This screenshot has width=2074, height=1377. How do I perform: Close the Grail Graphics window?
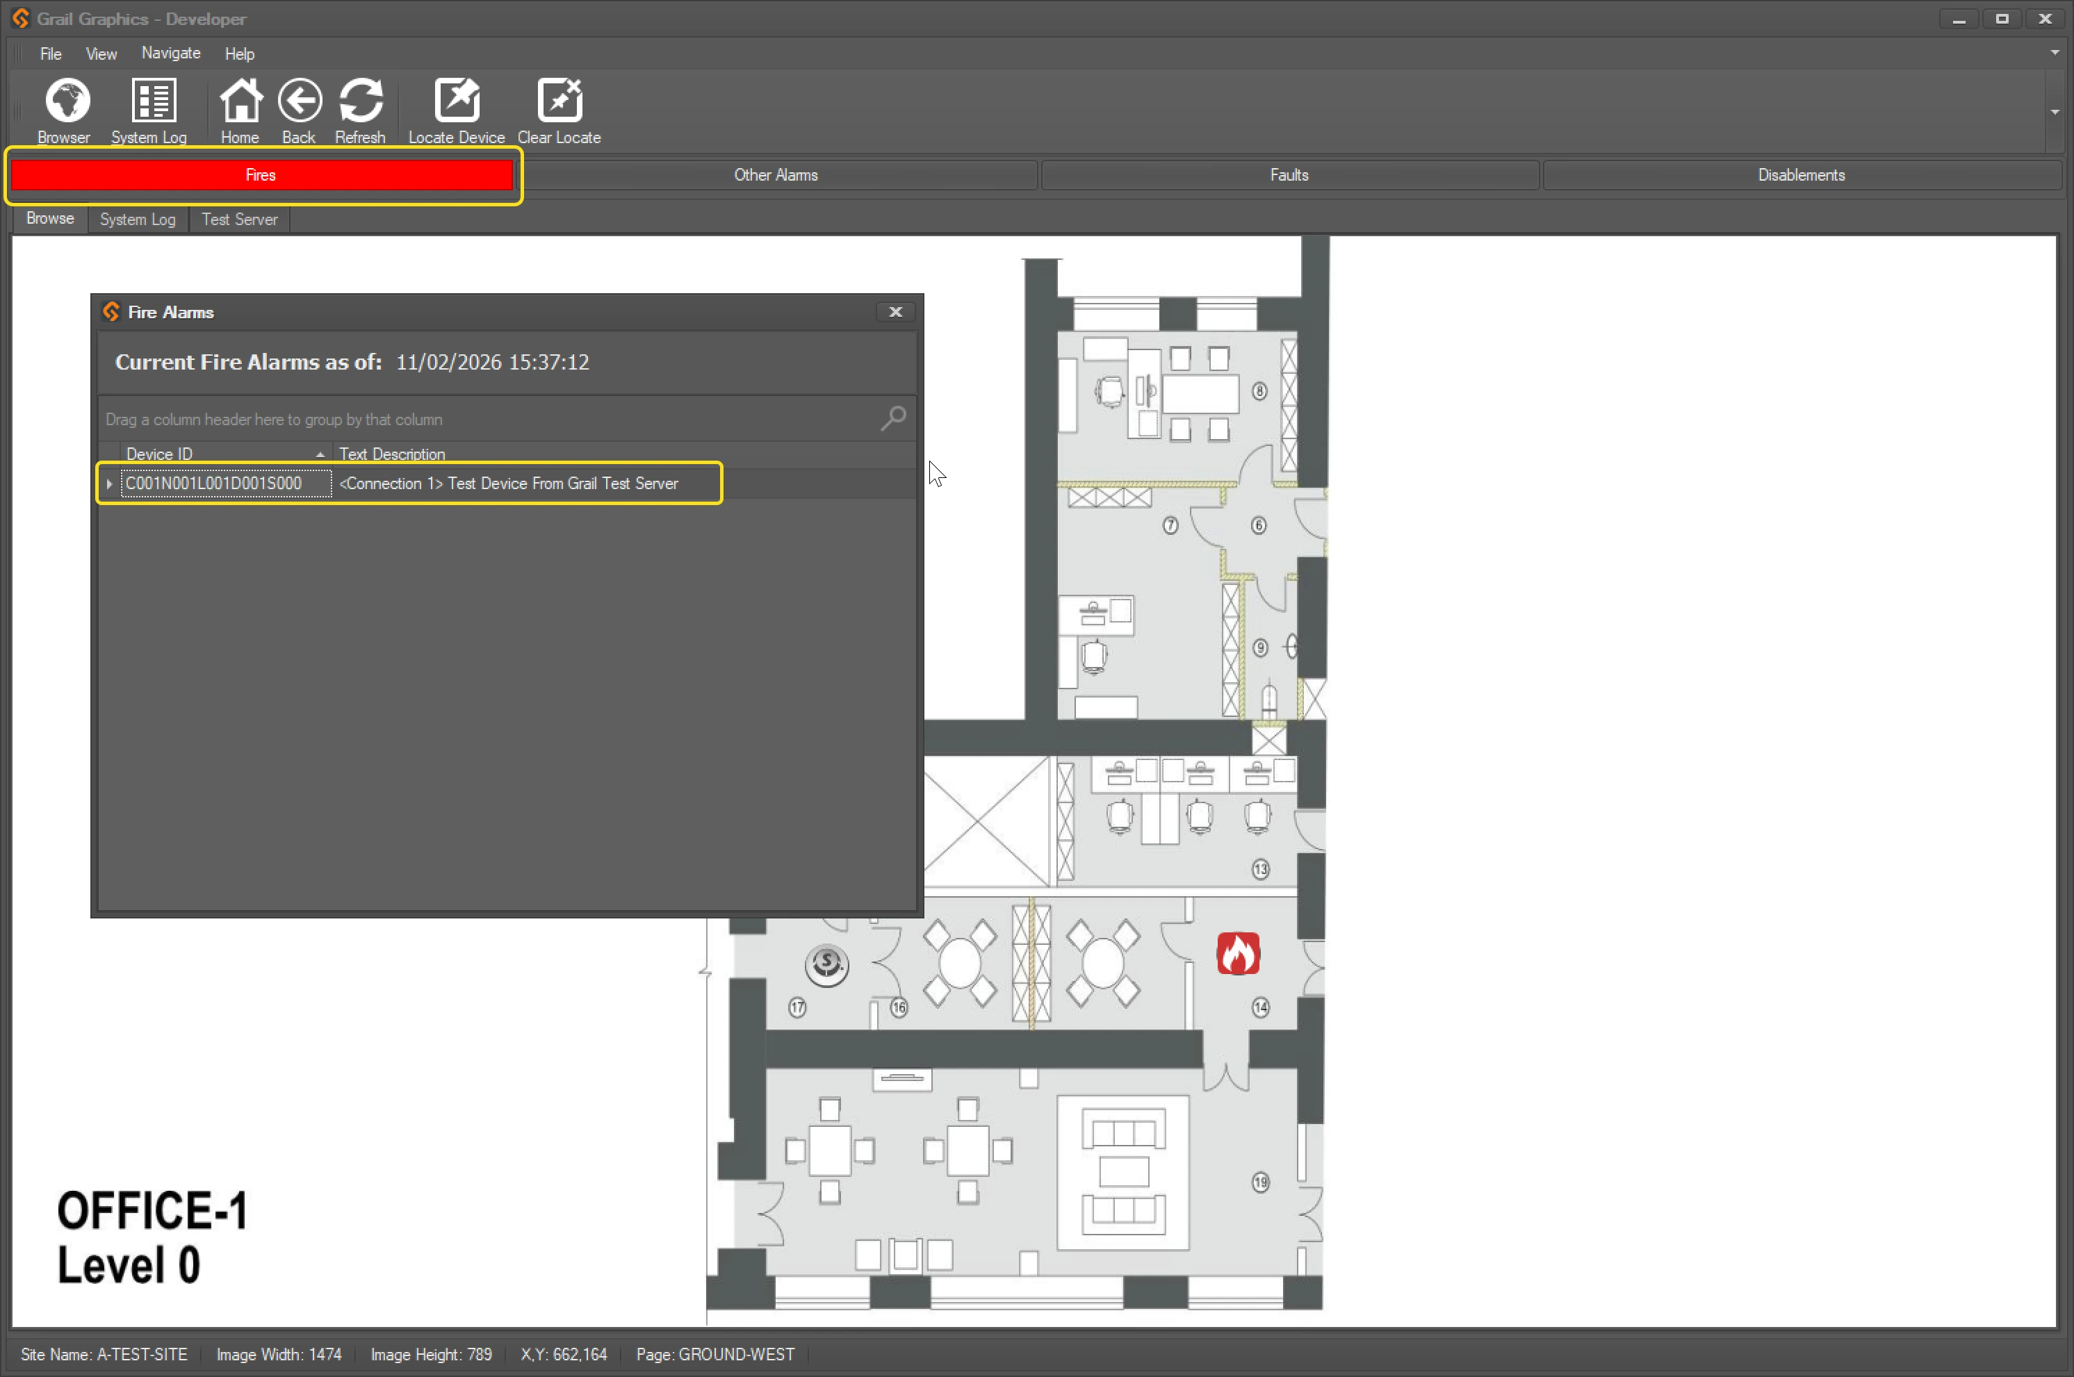click(2045, 19)
